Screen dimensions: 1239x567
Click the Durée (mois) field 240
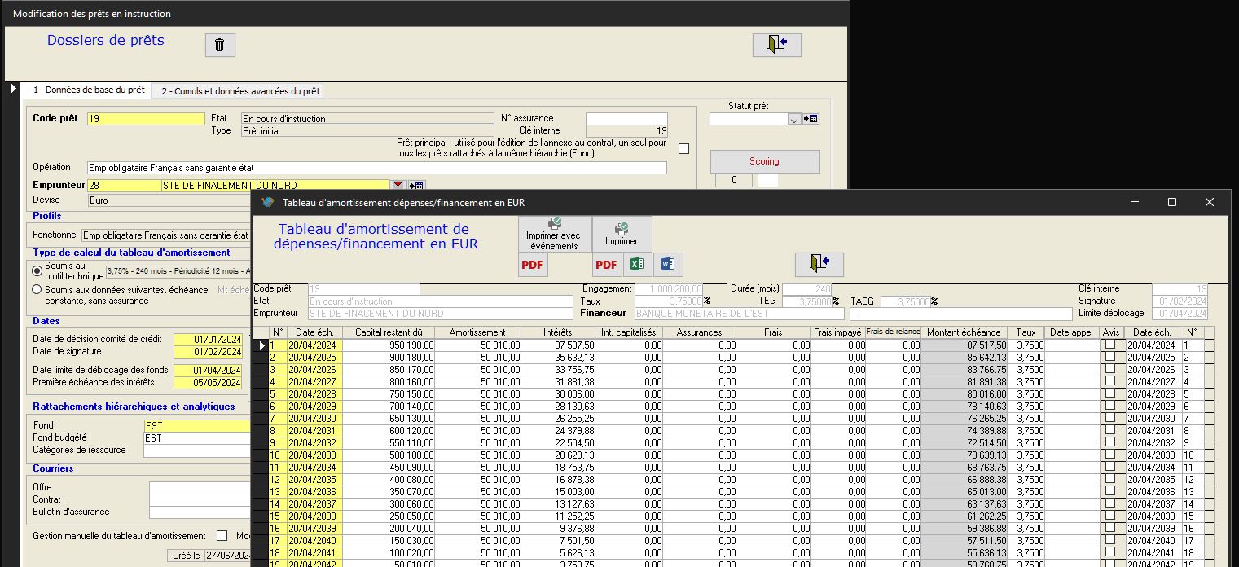[808, 289]
